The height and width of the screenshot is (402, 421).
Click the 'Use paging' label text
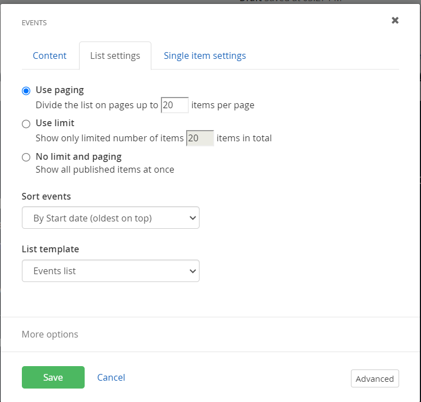59,90
